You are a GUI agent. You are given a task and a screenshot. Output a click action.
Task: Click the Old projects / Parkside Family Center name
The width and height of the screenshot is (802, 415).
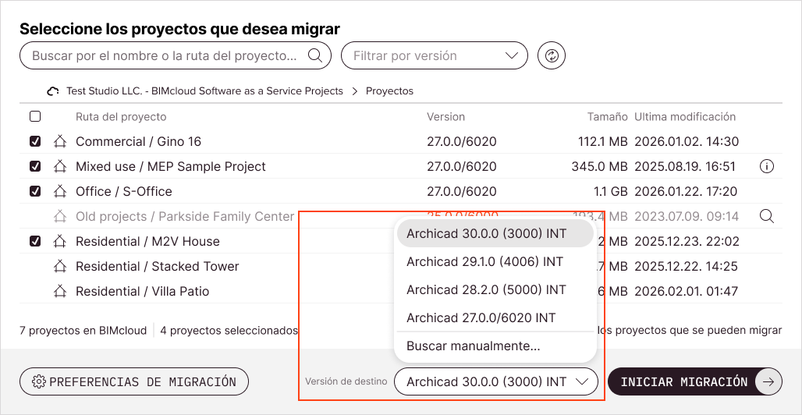185,216
